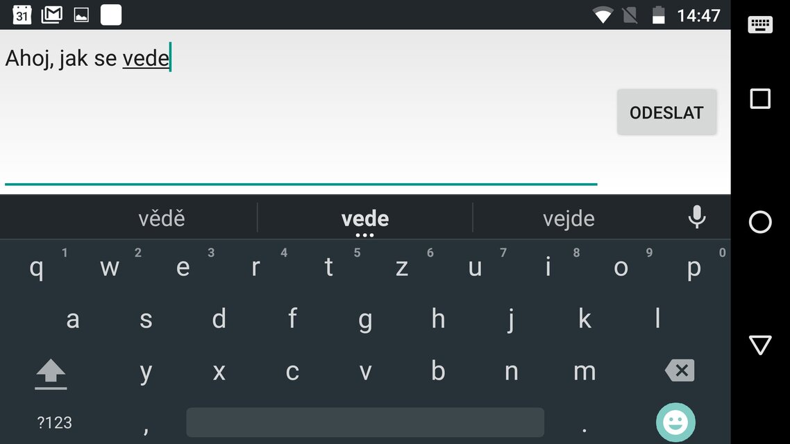Open the emoji smiley key
Viewport: 790px width, 444px height.
(675, 422)
